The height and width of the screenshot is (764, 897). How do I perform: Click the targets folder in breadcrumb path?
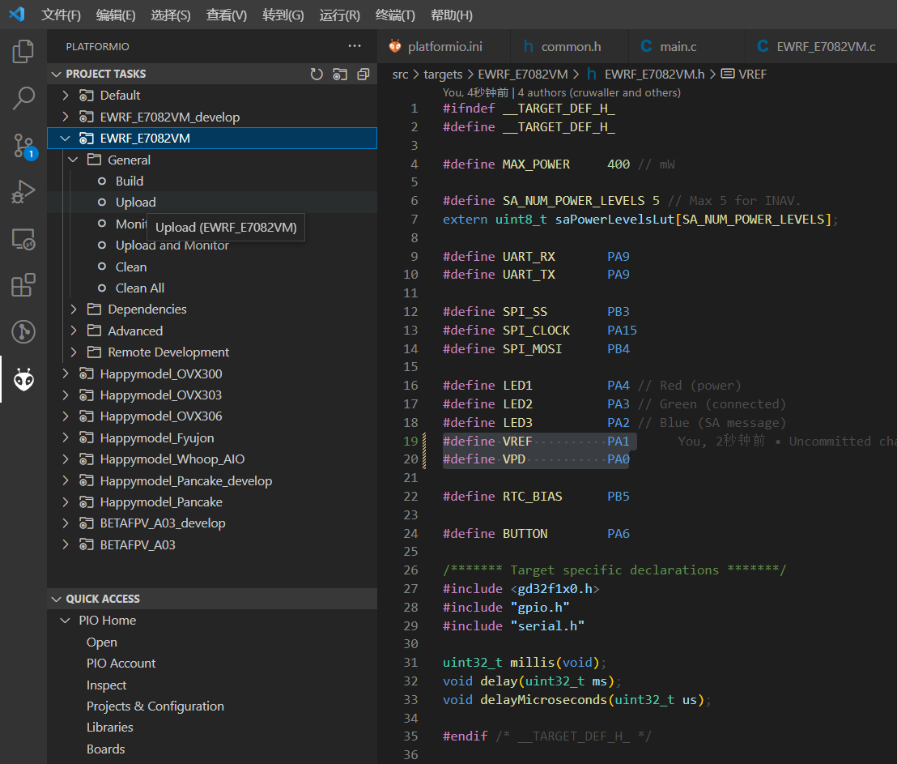[x=443, y=75]
